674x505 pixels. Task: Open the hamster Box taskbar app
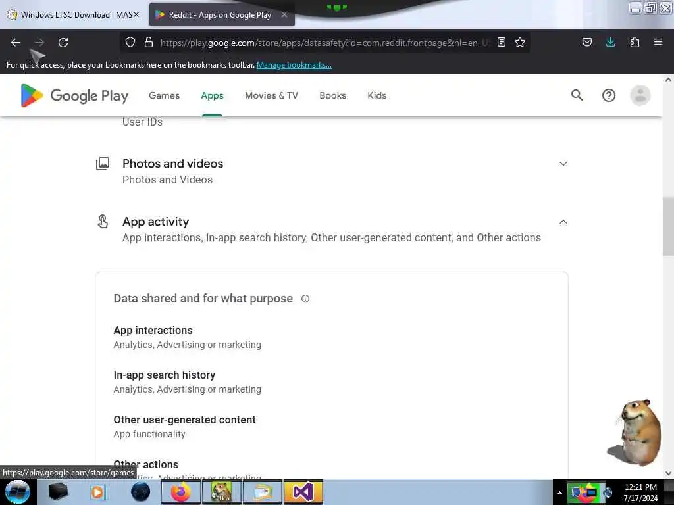pos(222,492)
